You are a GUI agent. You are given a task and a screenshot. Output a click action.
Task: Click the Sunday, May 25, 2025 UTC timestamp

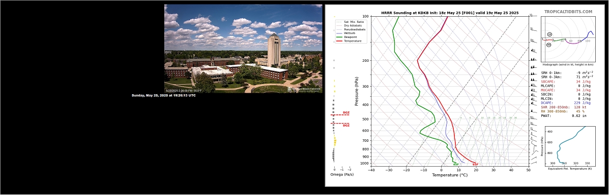tap(163, 95)
